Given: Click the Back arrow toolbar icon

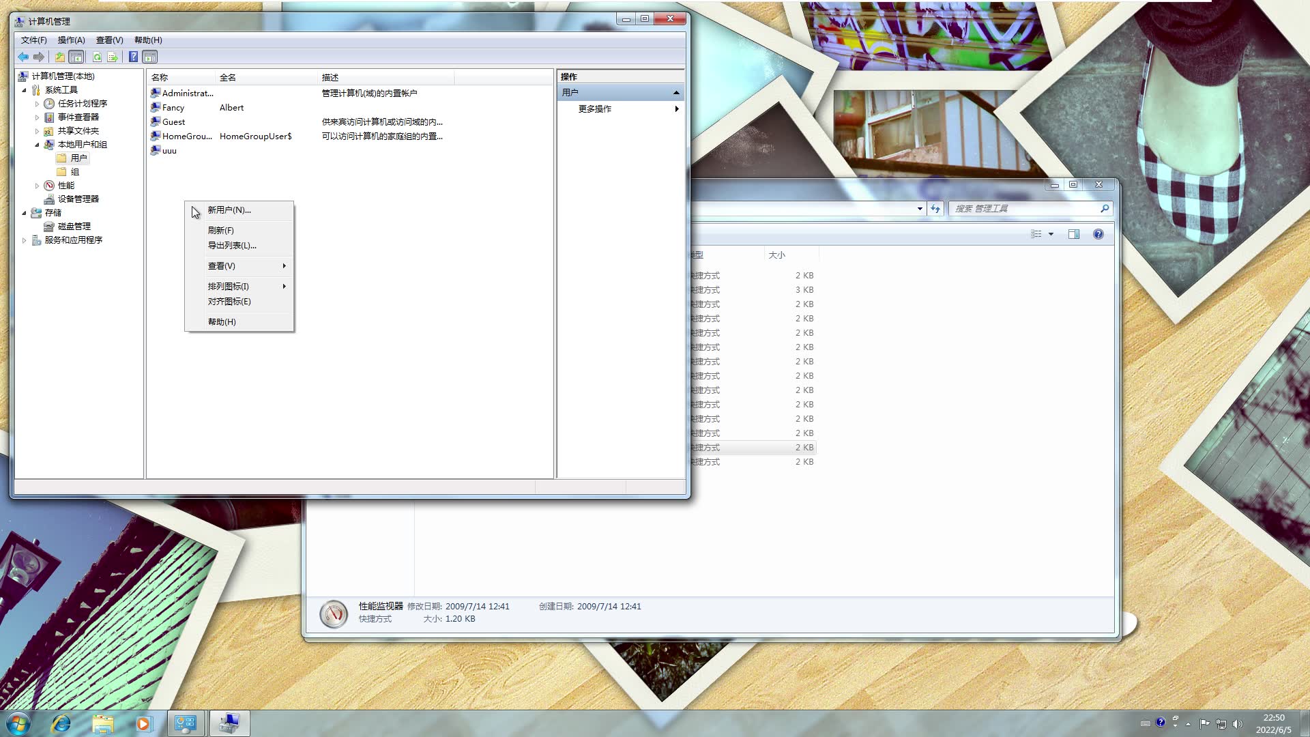Looking at the screenshot, I should click(x=23, y=57).
